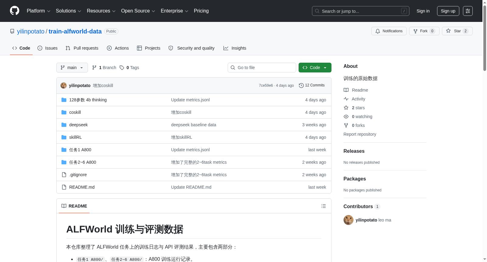Click the commit history clock icon
487x262 pixels.
click(301, 86)
